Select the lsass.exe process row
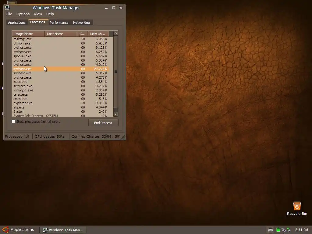This screenshot has width=312, height=234. [x=60, y=82]
